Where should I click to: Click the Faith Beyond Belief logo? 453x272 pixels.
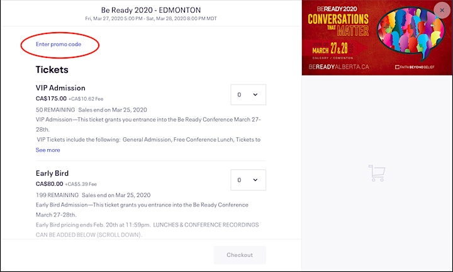415,67
